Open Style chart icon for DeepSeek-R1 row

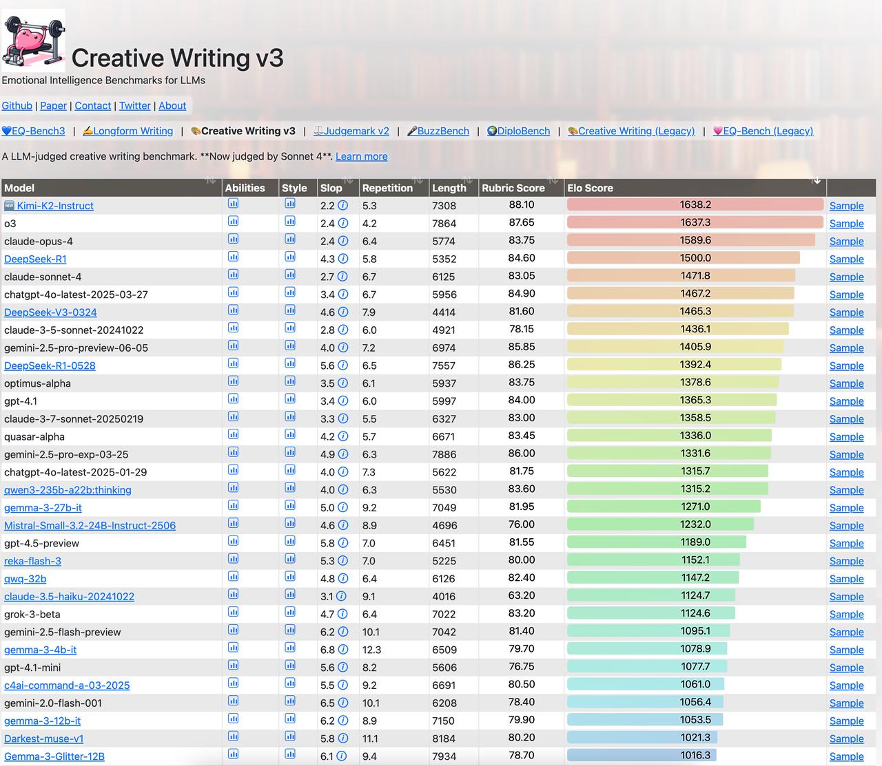(290, 257)
